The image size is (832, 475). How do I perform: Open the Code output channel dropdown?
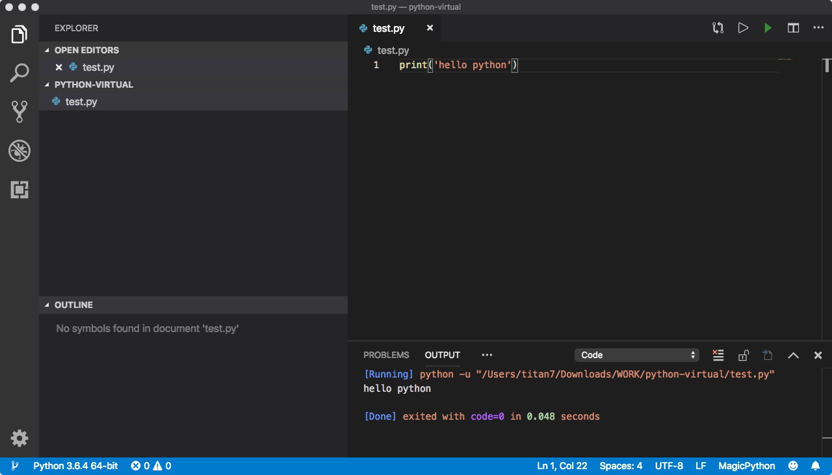point(636,355)
